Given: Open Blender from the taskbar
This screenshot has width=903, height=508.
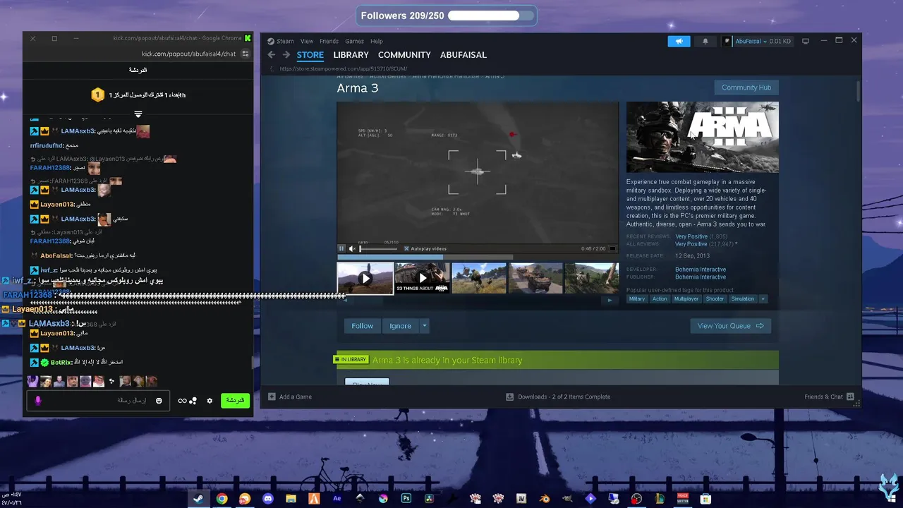Looking at the screenshot, I should [545, 499].
